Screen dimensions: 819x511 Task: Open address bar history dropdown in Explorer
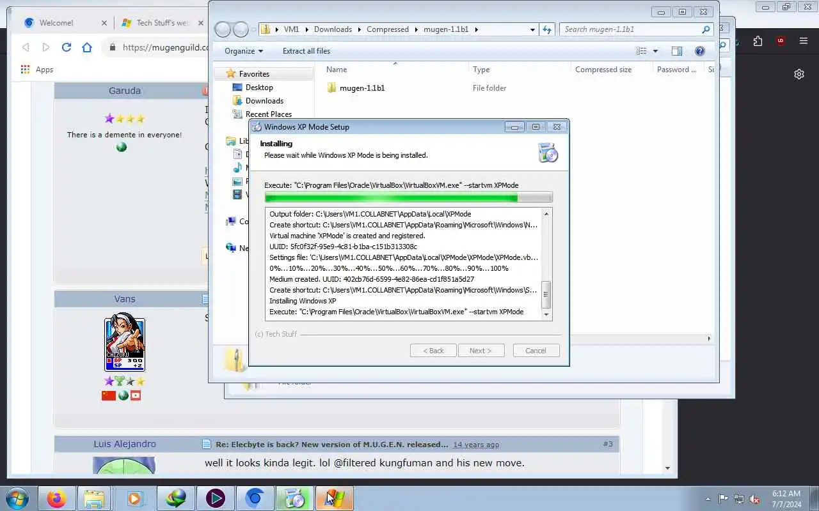(x=532, y=29)
